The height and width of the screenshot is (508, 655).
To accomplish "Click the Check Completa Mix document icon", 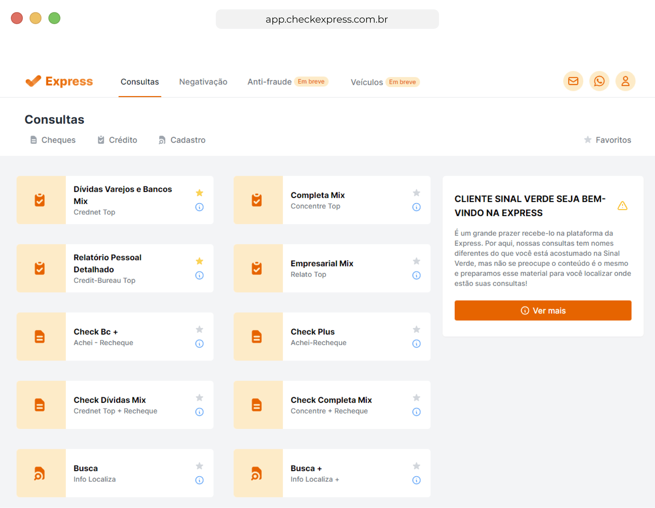I will (257, 405).
